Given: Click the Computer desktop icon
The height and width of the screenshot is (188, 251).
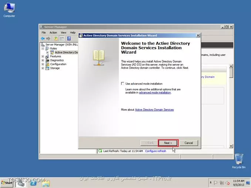Looking at the screenshot, I should [x=9, y=10].
